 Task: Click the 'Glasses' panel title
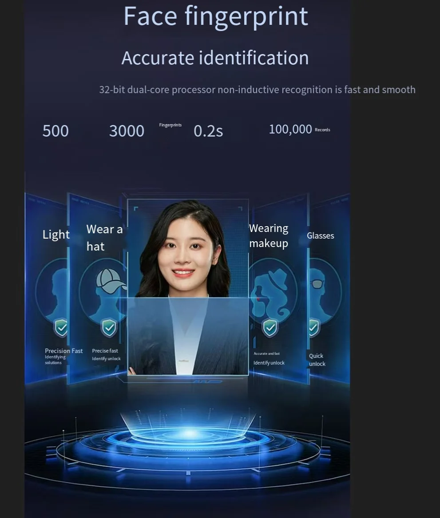pos(320,236)
